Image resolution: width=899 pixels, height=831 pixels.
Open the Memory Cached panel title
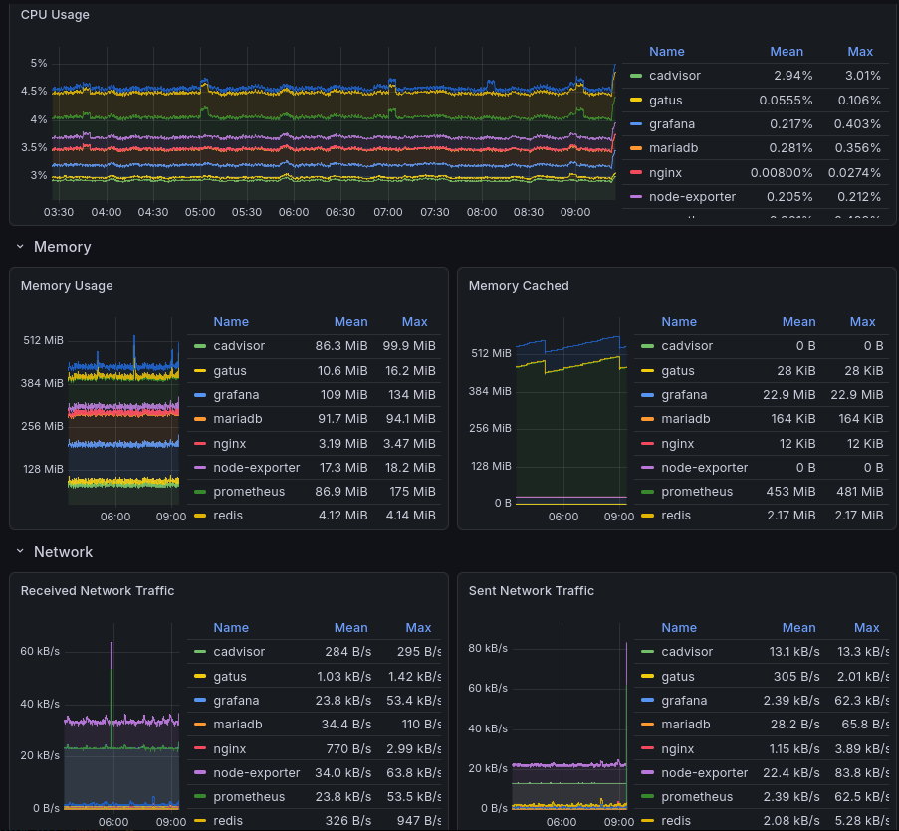click(x=519, y=286)
